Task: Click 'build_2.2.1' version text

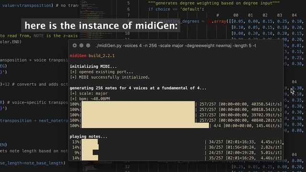Action: point(101,56)
